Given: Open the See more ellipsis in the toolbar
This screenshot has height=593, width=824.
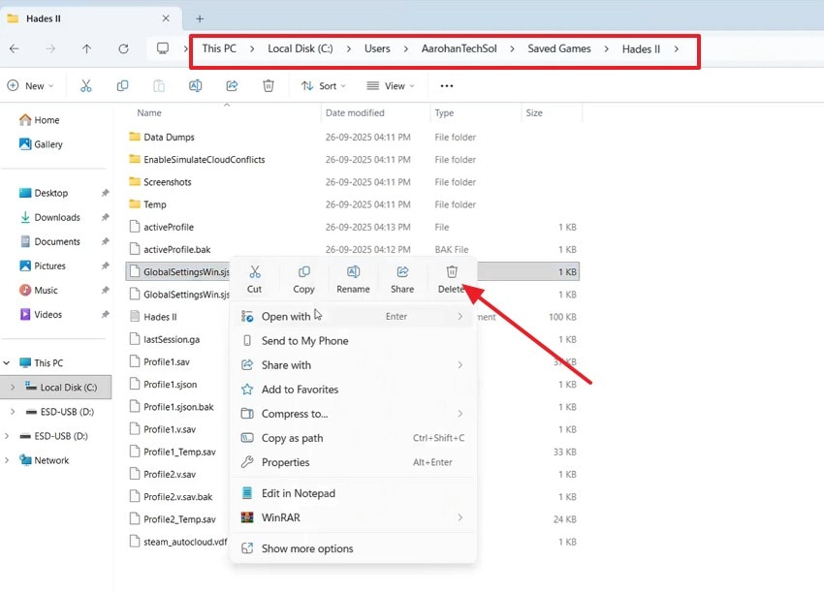Looking at the screenshot, I should click(x=446, y=85).
